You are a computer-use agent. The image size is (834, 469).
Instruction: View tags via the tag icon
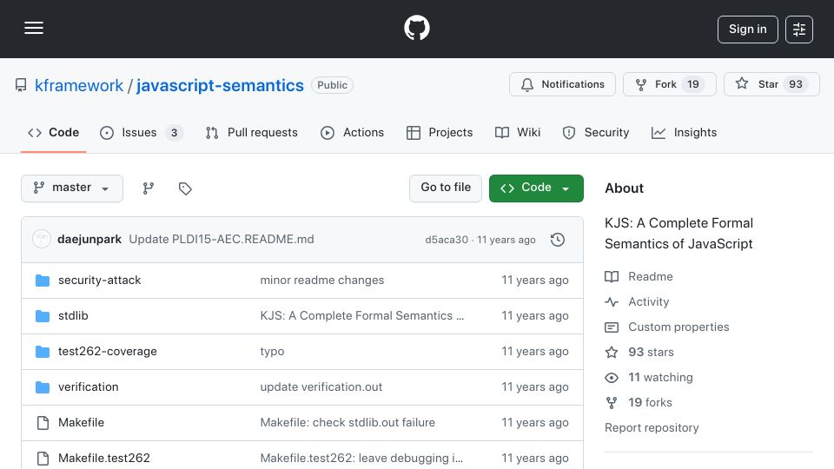coord(185,188)
